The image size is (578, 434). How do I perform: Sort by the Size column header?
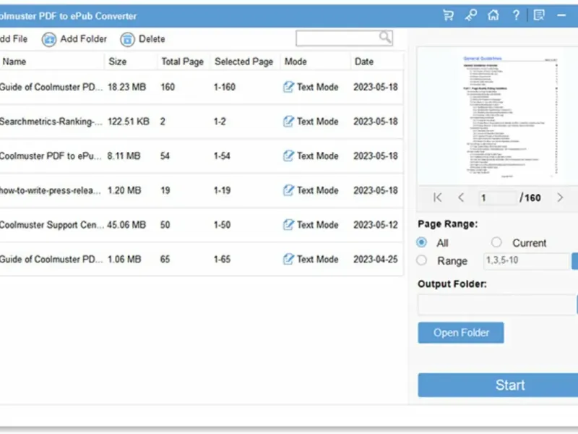click(x=118, y=61)
